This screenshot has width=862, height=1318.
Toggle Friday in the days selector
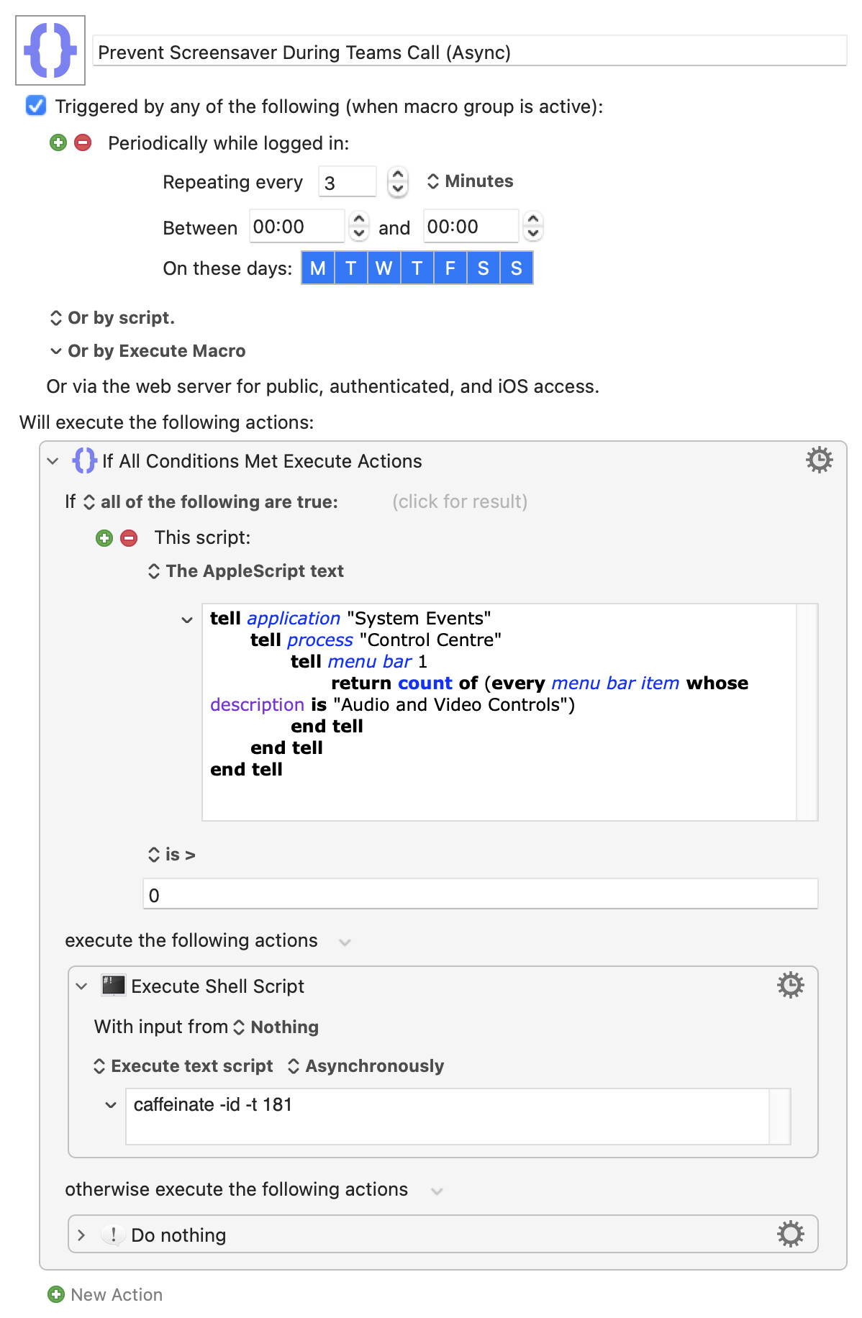coord(450,268)
